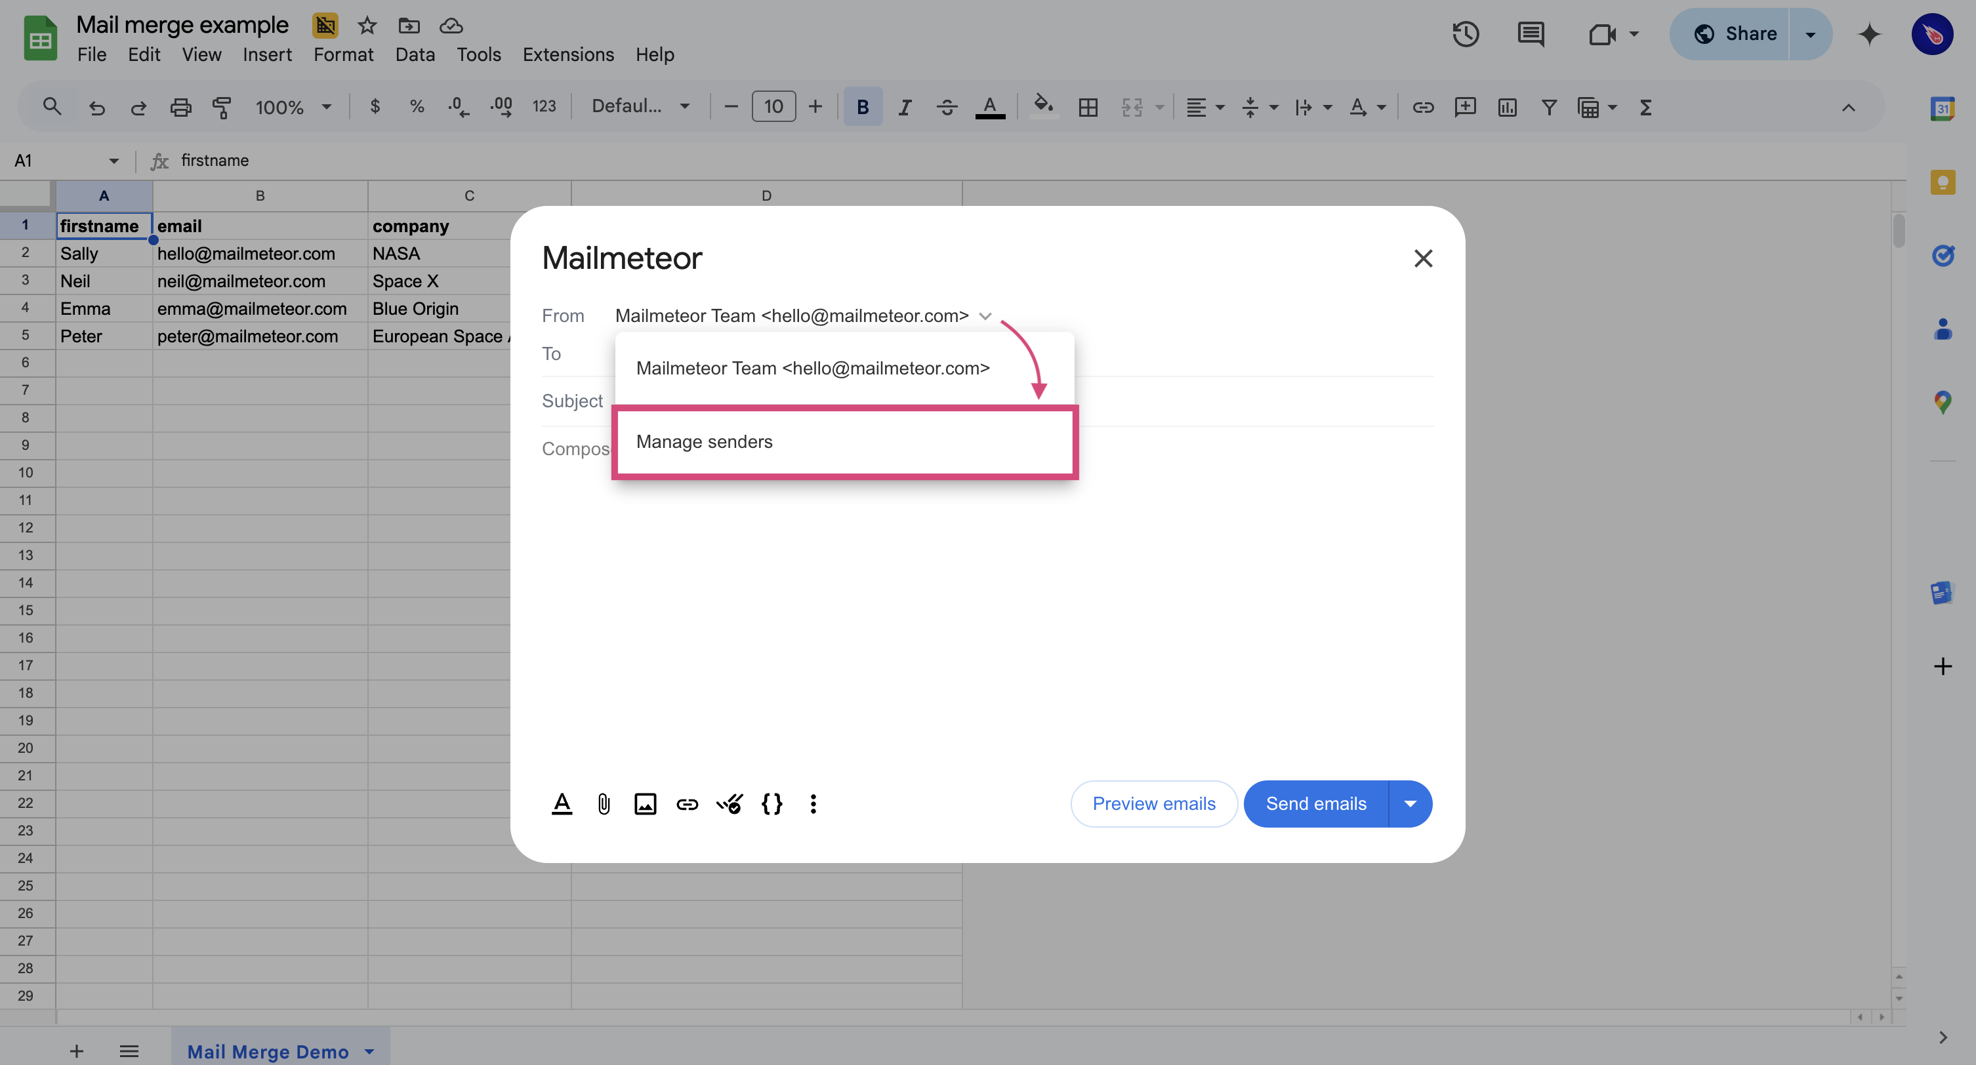Click the attach file paperclip in Mailmeteor

pos(604,803)
